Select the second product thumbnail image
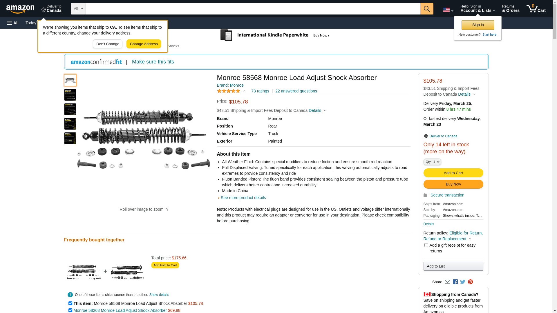 pyautogui.click(x=70, y=95)
